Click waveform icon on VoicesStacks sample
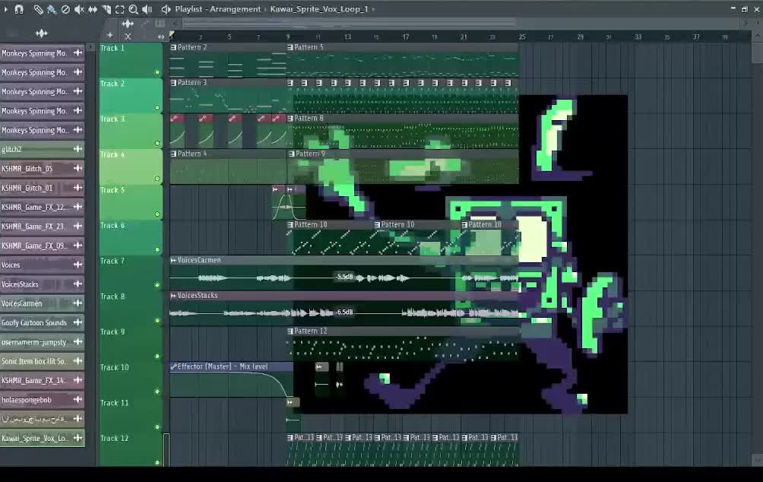The width and height of the screenshot is (763, 482). [x=78, y=284]
